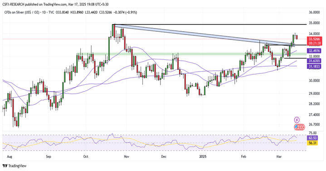Click the low value L33.4420
The width and height of the screenshot is (326, 171).
91,13
